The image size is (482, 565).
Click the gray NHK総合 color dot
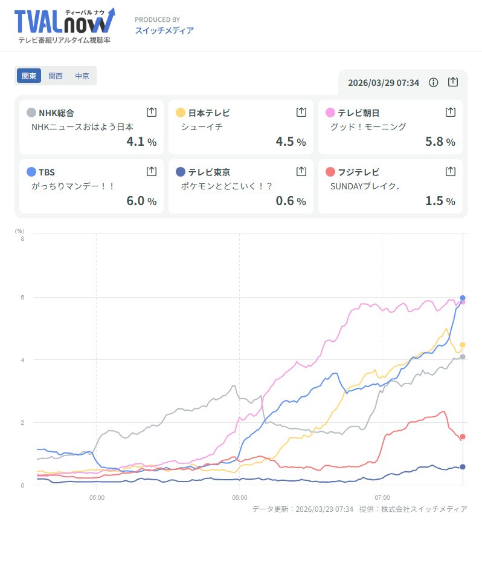pos(31,113)
